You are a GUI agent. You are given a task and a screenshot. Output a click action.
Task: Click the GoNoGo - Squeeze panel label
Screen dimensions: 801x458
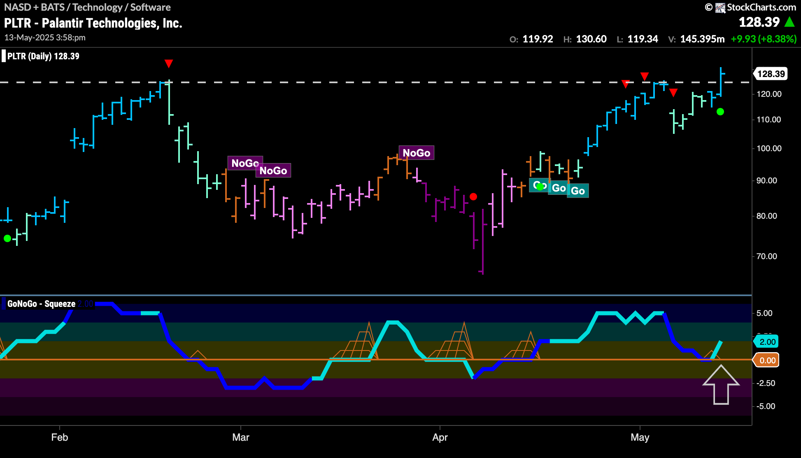(x=41, y=304)
